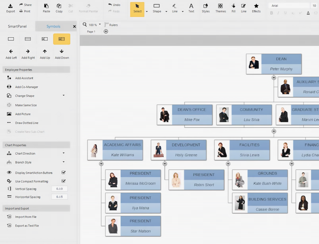
Task: Open the Line tool dropdown arrow
Action: point(183,12)
